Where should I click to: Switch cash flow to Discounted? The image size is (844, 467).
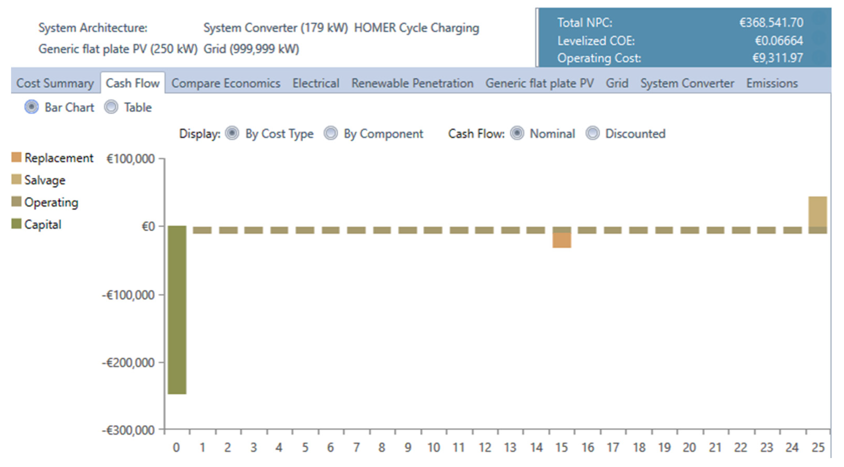[592, 133]
